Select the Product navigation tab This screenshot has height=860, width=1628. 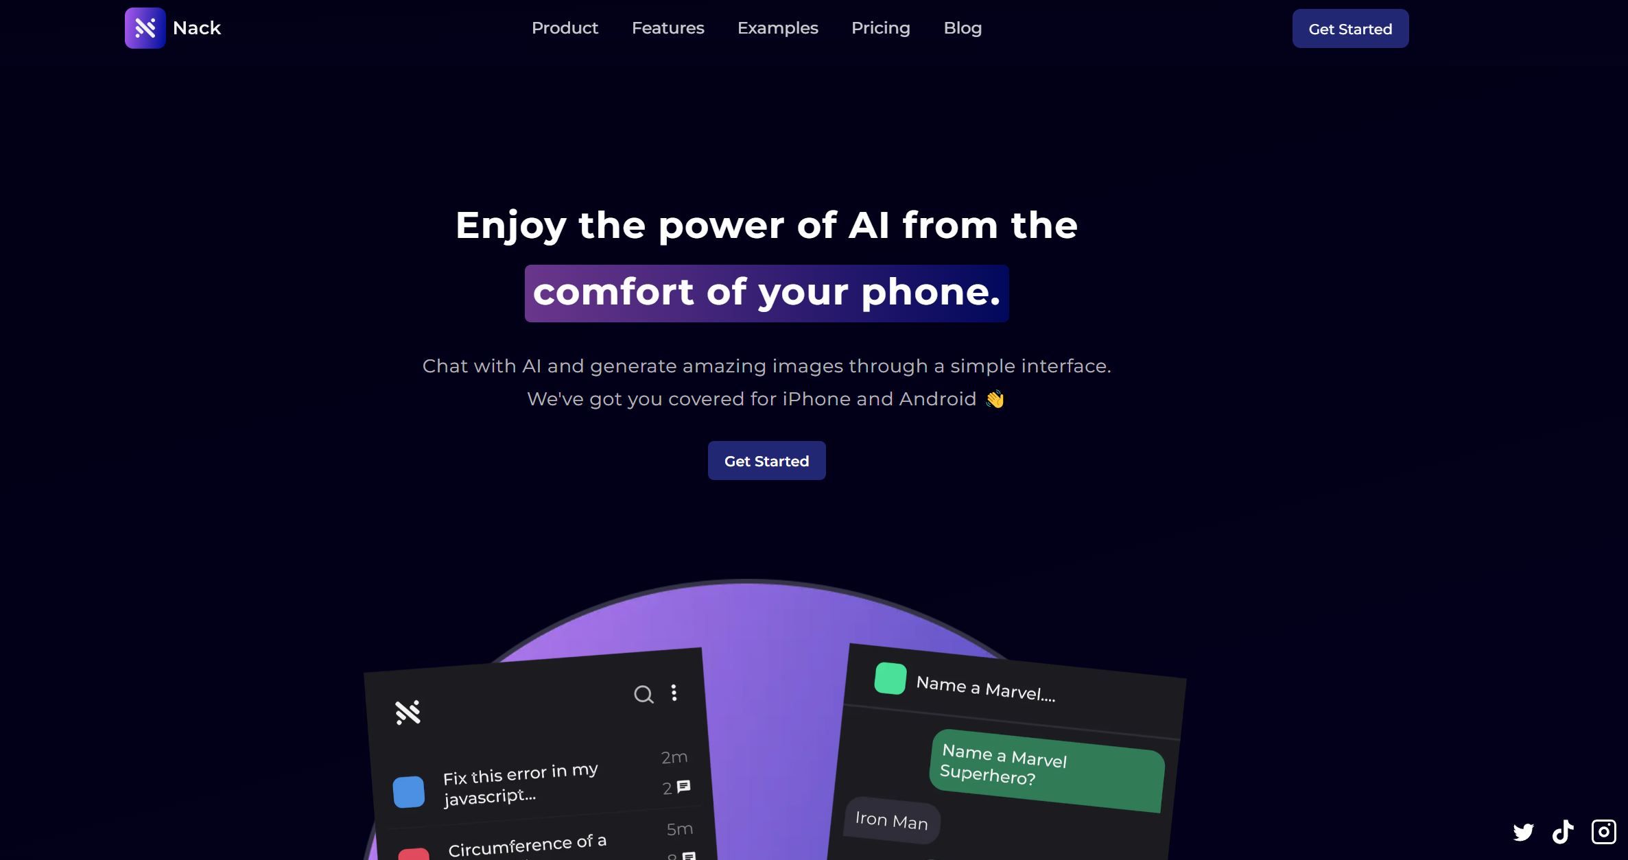[x=564, y=28]
